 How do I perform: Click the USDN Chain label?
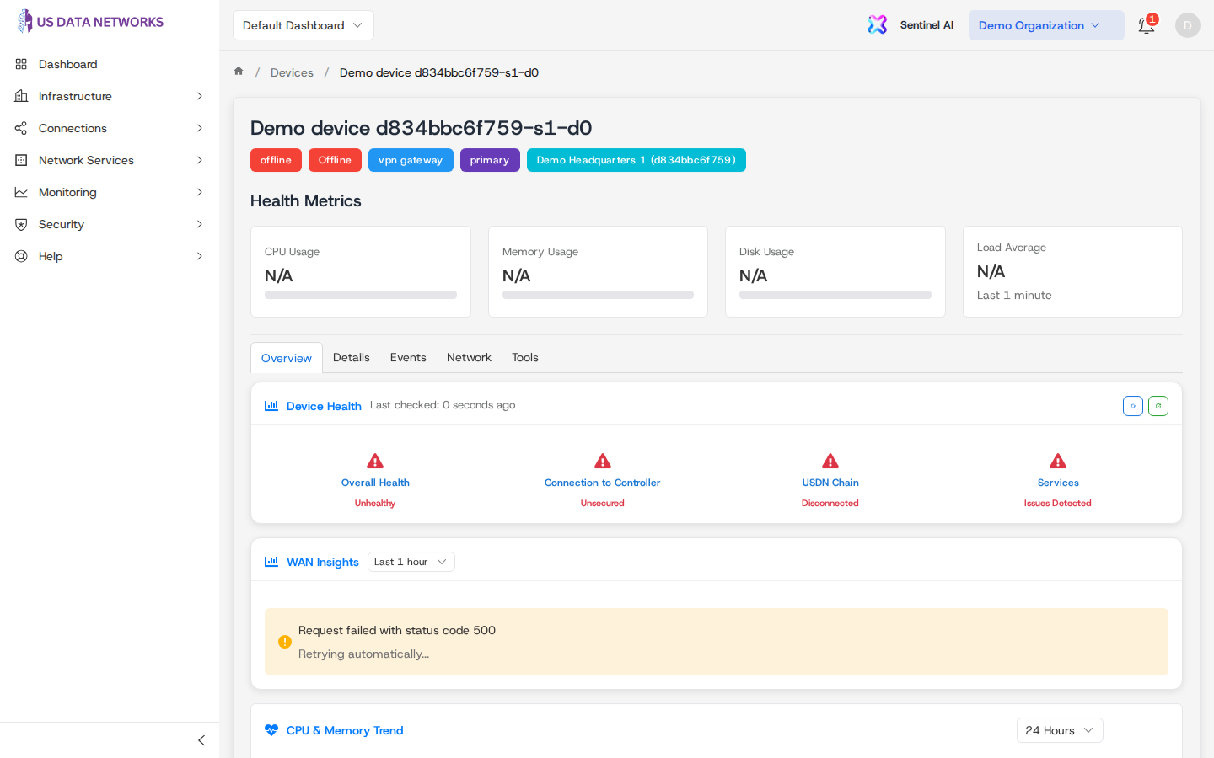click(830, 483)
